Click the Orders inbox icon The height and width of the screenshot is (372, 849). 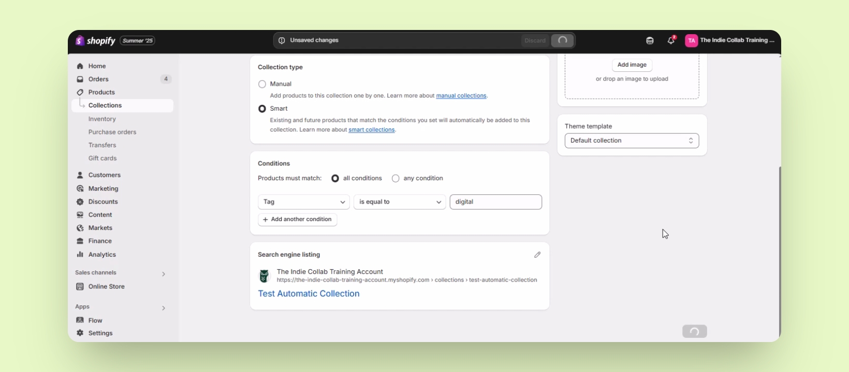pos(80,79)
